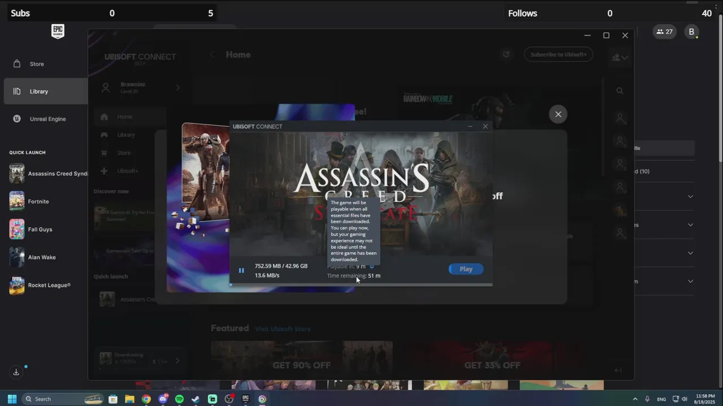This screenshot has height=406, width=723.
Task: Click the download progress bar in the dialog
Action: pos(361,284)
